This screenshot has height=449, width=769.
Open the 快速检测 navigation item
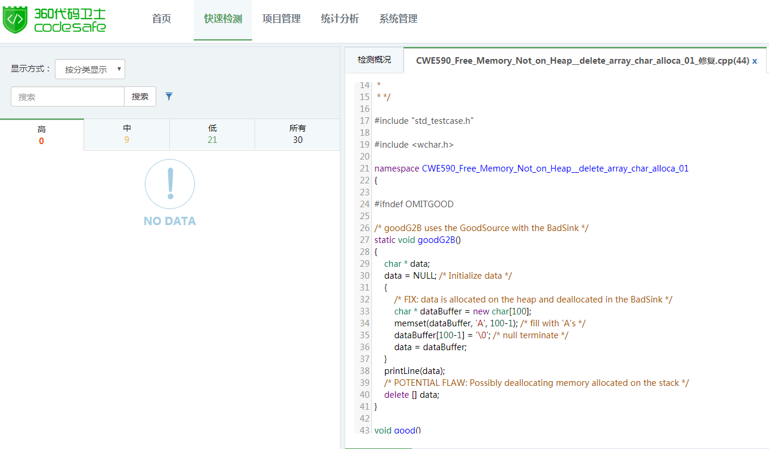click(x=223, y=19)
